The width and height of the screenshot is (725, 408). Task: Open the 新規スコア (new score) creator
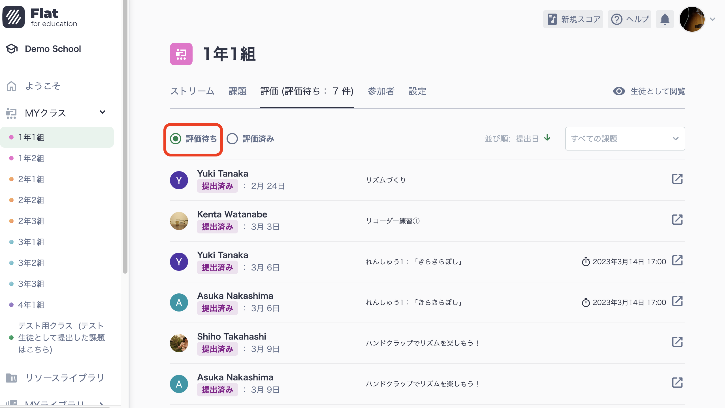click(573, 19)
